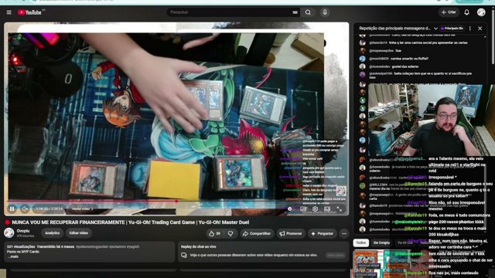Enter fullscreen mode on the player
This screenshot has width=495, height=278.
[339, 208]
